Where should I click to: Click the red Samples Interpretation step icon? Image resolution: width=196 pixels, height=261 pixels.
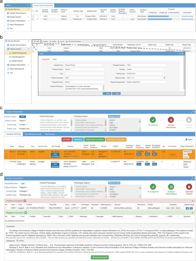click(x=171, y=120)
